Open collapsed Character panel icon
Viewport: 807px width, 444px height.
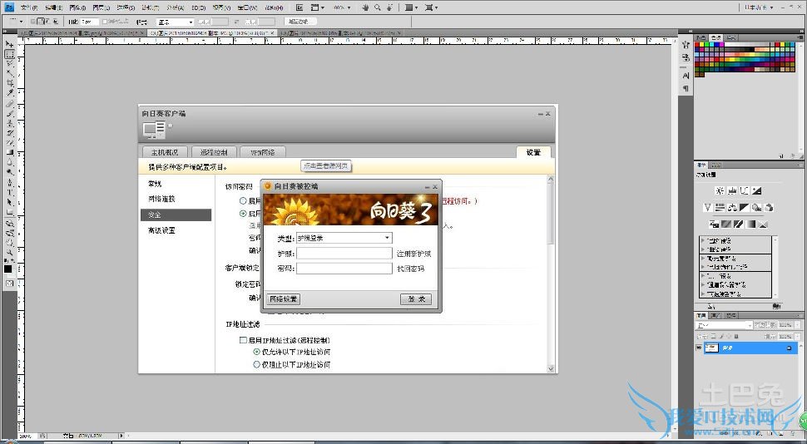pyautogui.click(x=686, y=76)
